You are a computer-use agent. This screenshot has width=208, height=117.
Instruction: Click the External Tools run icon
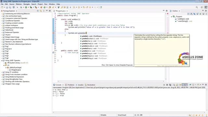click(x=36, y=7)
